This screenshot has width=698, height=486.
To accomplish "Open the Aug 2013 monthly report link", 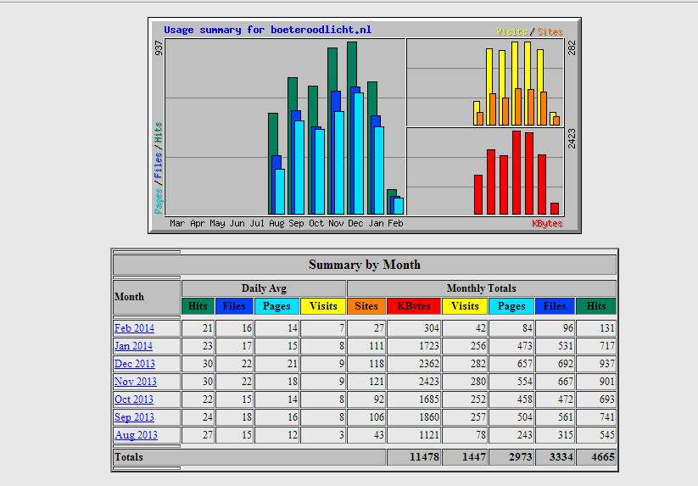I will coord(136,435).
